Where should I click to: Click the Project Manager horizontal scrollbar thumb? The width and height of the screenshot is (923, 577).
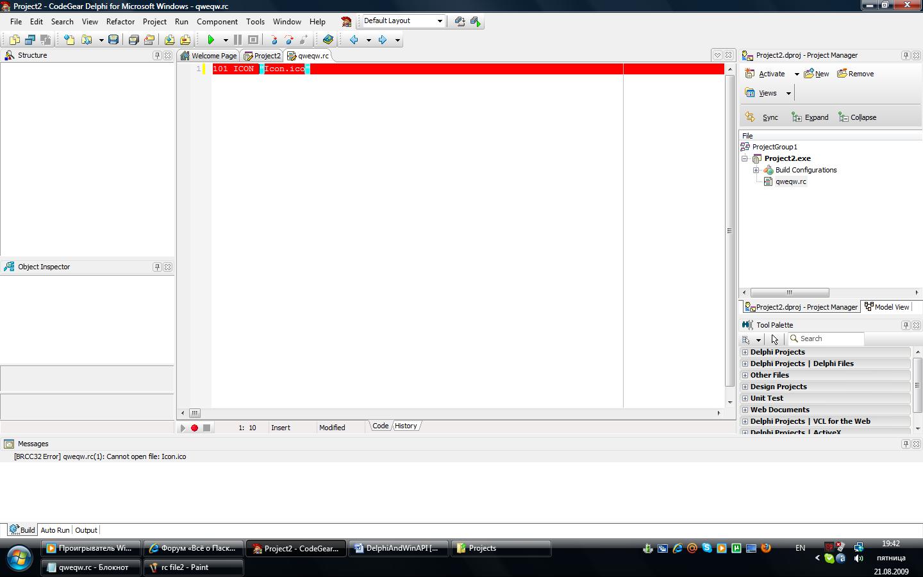coord(790,292)
